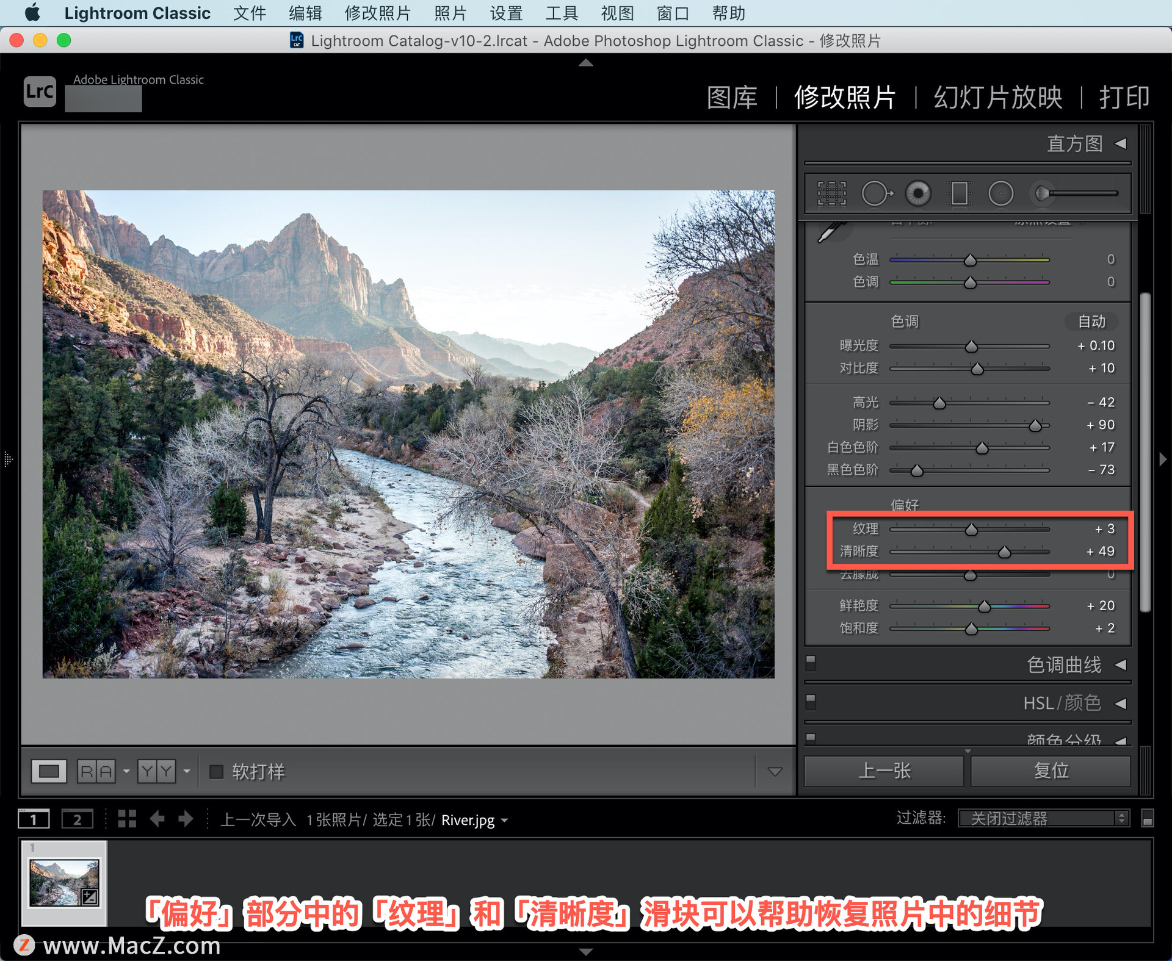1172x961 pixels.
Task: Click the 阴影 slider handle
Action: (x=1035, y=426)
